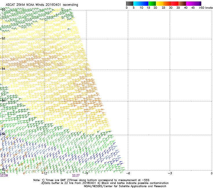
Task: Click the '0' longitude label at bottom right
Action: click(x=212, y=173)
